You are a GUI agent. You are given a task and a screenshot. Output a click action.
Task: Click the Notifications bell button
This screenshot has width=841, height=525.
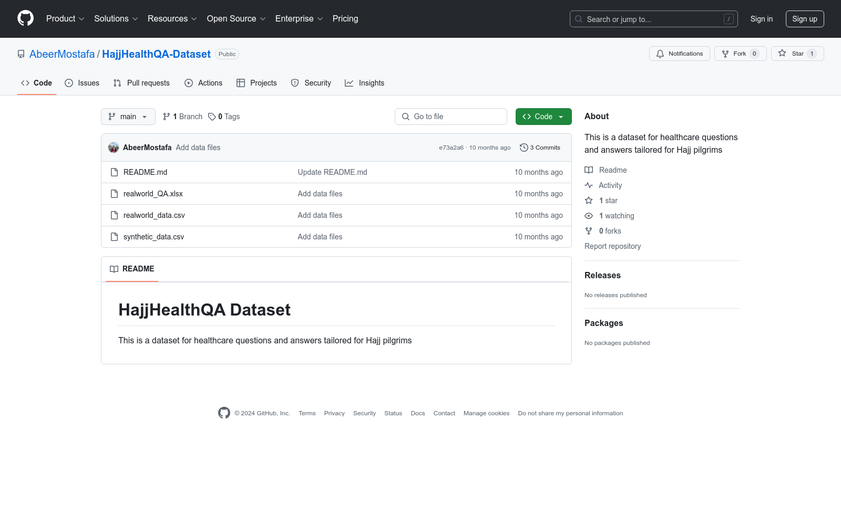[x=679, y=54]
